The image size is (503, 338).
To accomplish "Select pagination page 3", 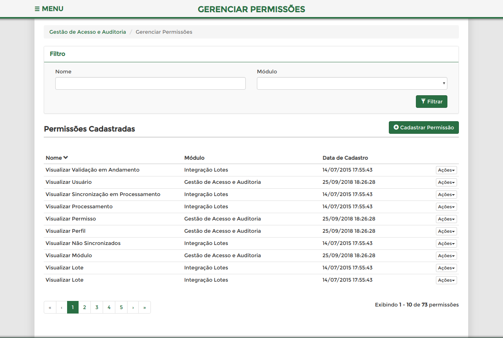I will coord(97,307).
